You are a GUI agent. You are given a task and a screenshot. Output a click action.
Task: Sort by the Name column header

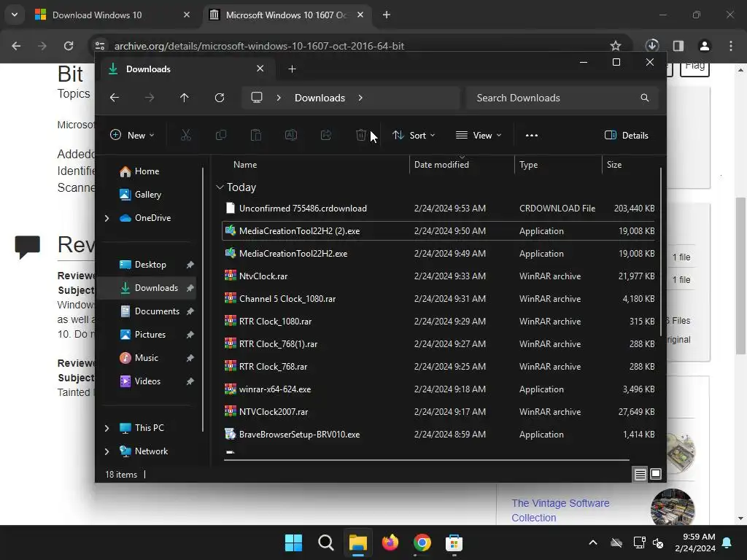[x=245, y=165]
